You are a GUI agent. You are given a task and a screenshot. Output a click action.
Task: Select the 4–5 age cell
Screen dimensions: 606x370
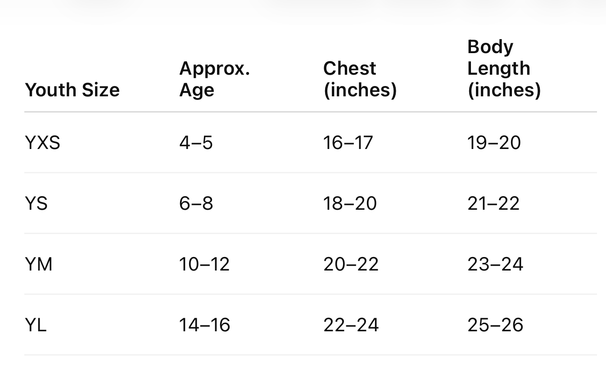[196, 143]
